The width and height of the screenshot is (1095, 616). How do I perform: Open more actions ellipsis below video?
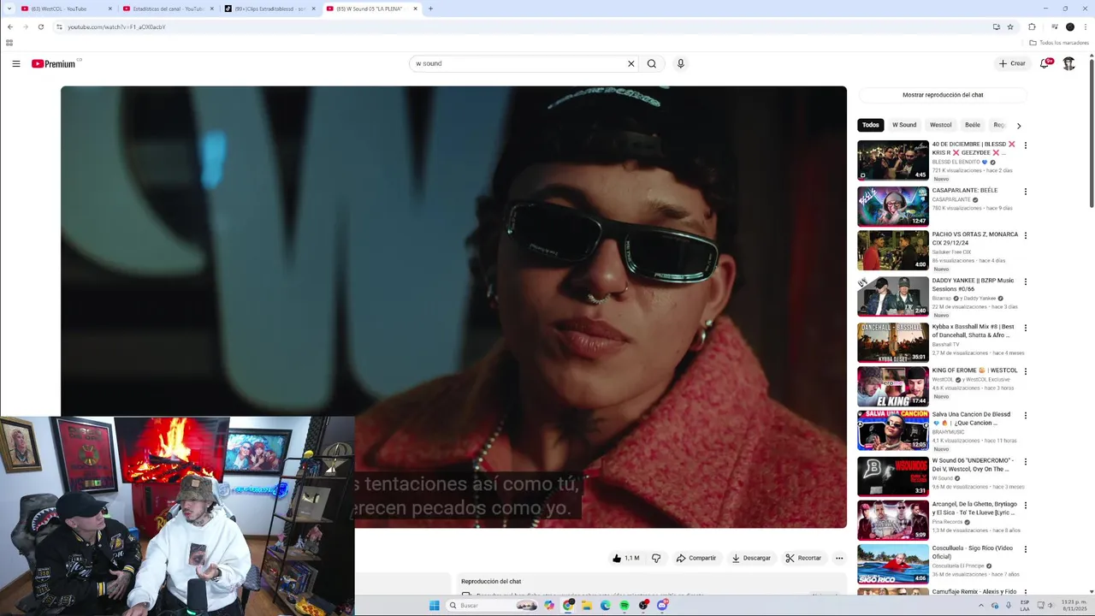tap(839, 558)
